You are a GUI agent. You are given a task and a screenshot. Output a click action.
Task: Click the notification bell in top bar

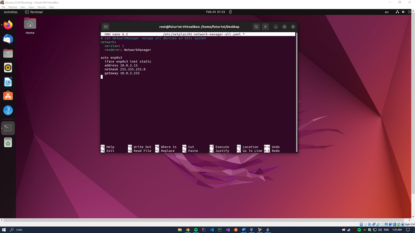coord(231,12)
